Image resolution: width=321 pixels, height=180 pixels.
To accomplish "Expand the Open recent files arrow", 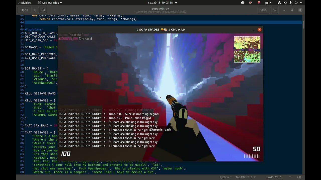I will tap(35, 10).
